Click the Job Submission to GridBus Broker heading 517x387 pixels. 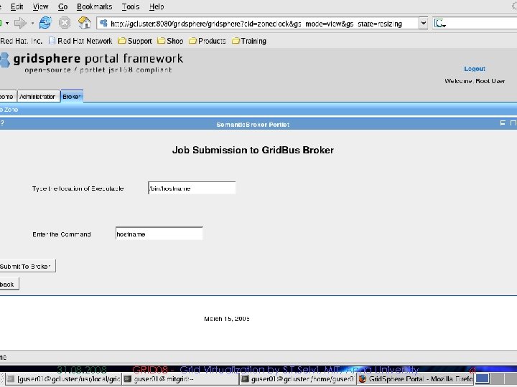[253, 150]
